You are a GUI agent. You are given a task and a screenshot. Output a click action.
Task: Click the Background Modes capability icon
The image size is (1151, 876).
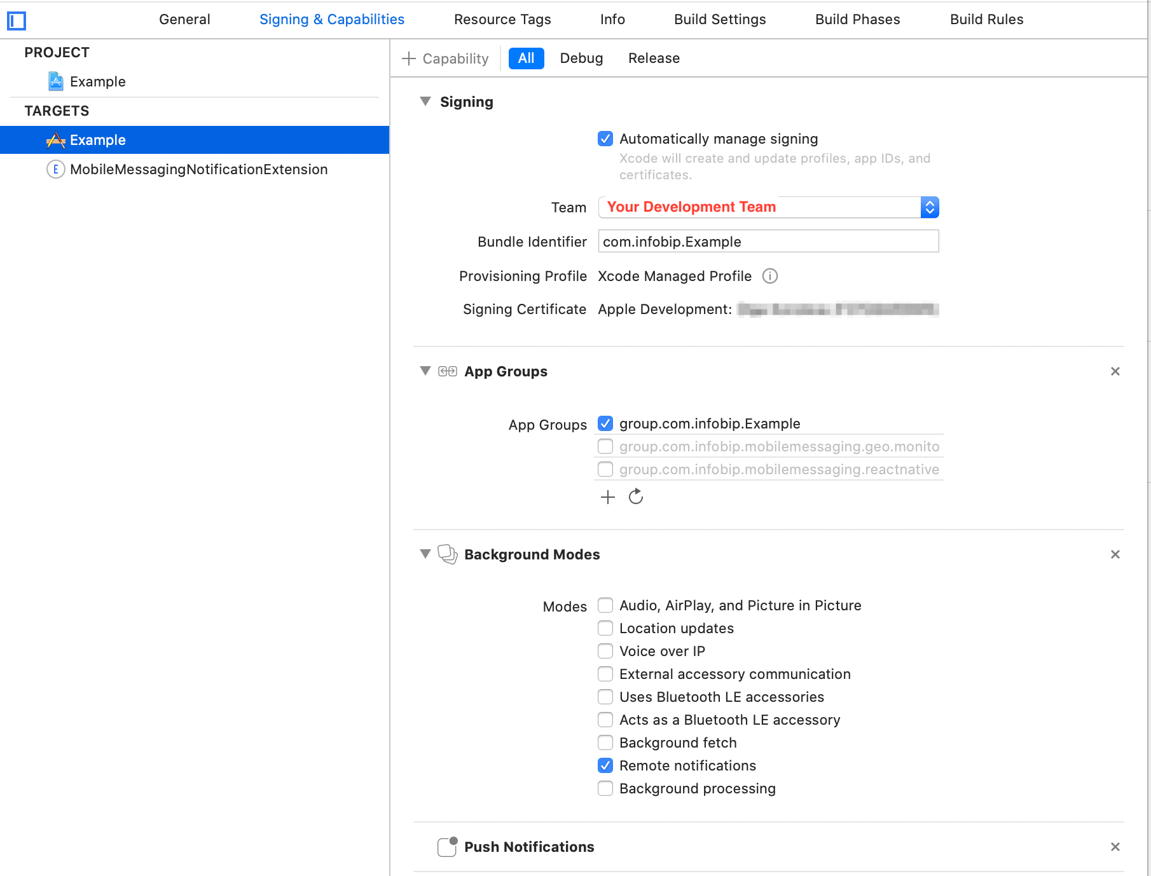[447, 554]
